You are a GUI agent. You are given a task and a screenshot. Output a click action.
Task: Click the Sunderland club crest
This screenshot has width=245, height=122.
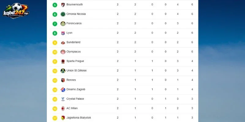[x=63, y=42]
